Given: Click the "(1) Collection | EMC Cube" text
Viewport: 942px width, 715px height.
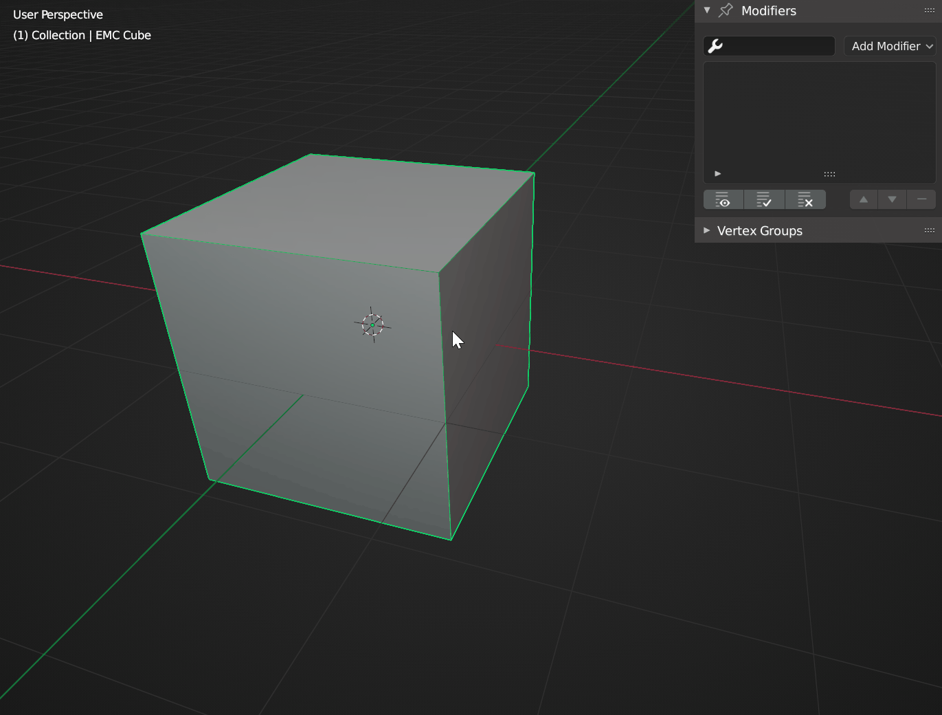Looking at the screenshot, I should 82,35.
